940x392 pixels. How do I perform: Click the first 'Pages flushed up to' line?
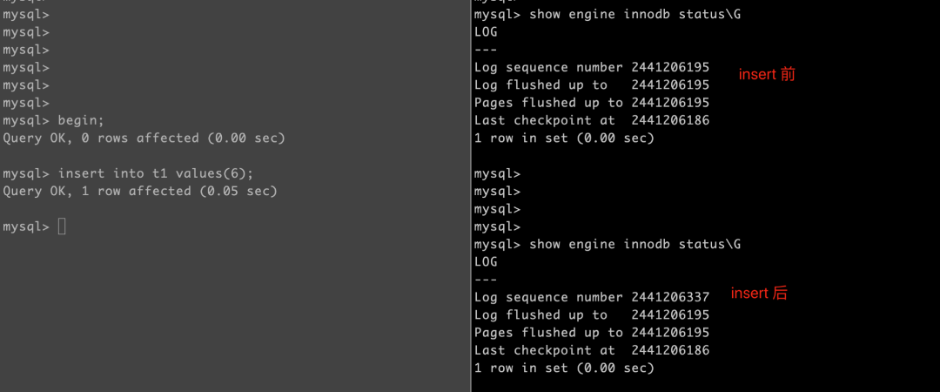(x=592, y=103)
